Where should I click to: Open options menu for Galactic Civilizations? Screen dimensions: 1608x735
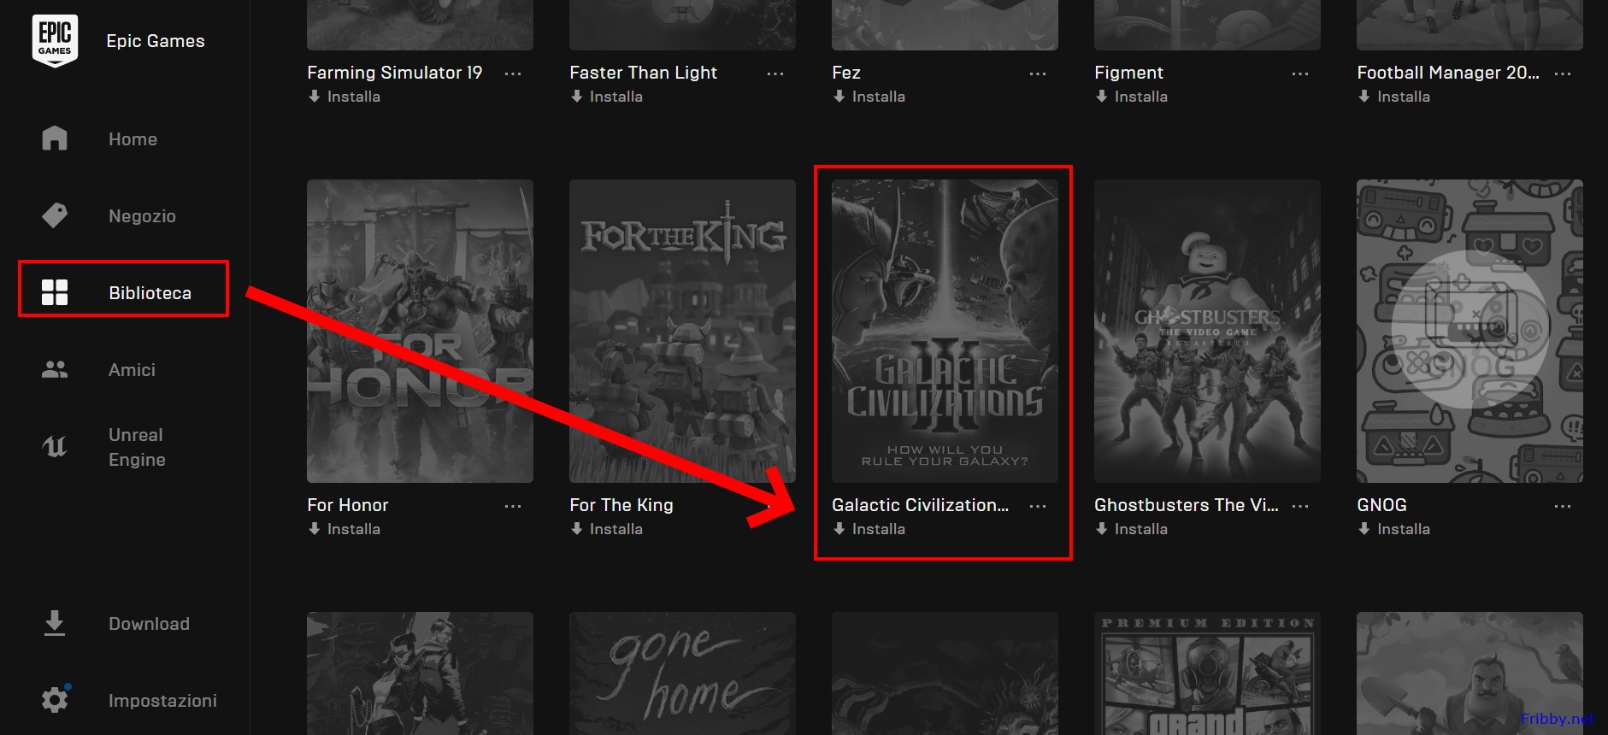tap(1038, 506)
